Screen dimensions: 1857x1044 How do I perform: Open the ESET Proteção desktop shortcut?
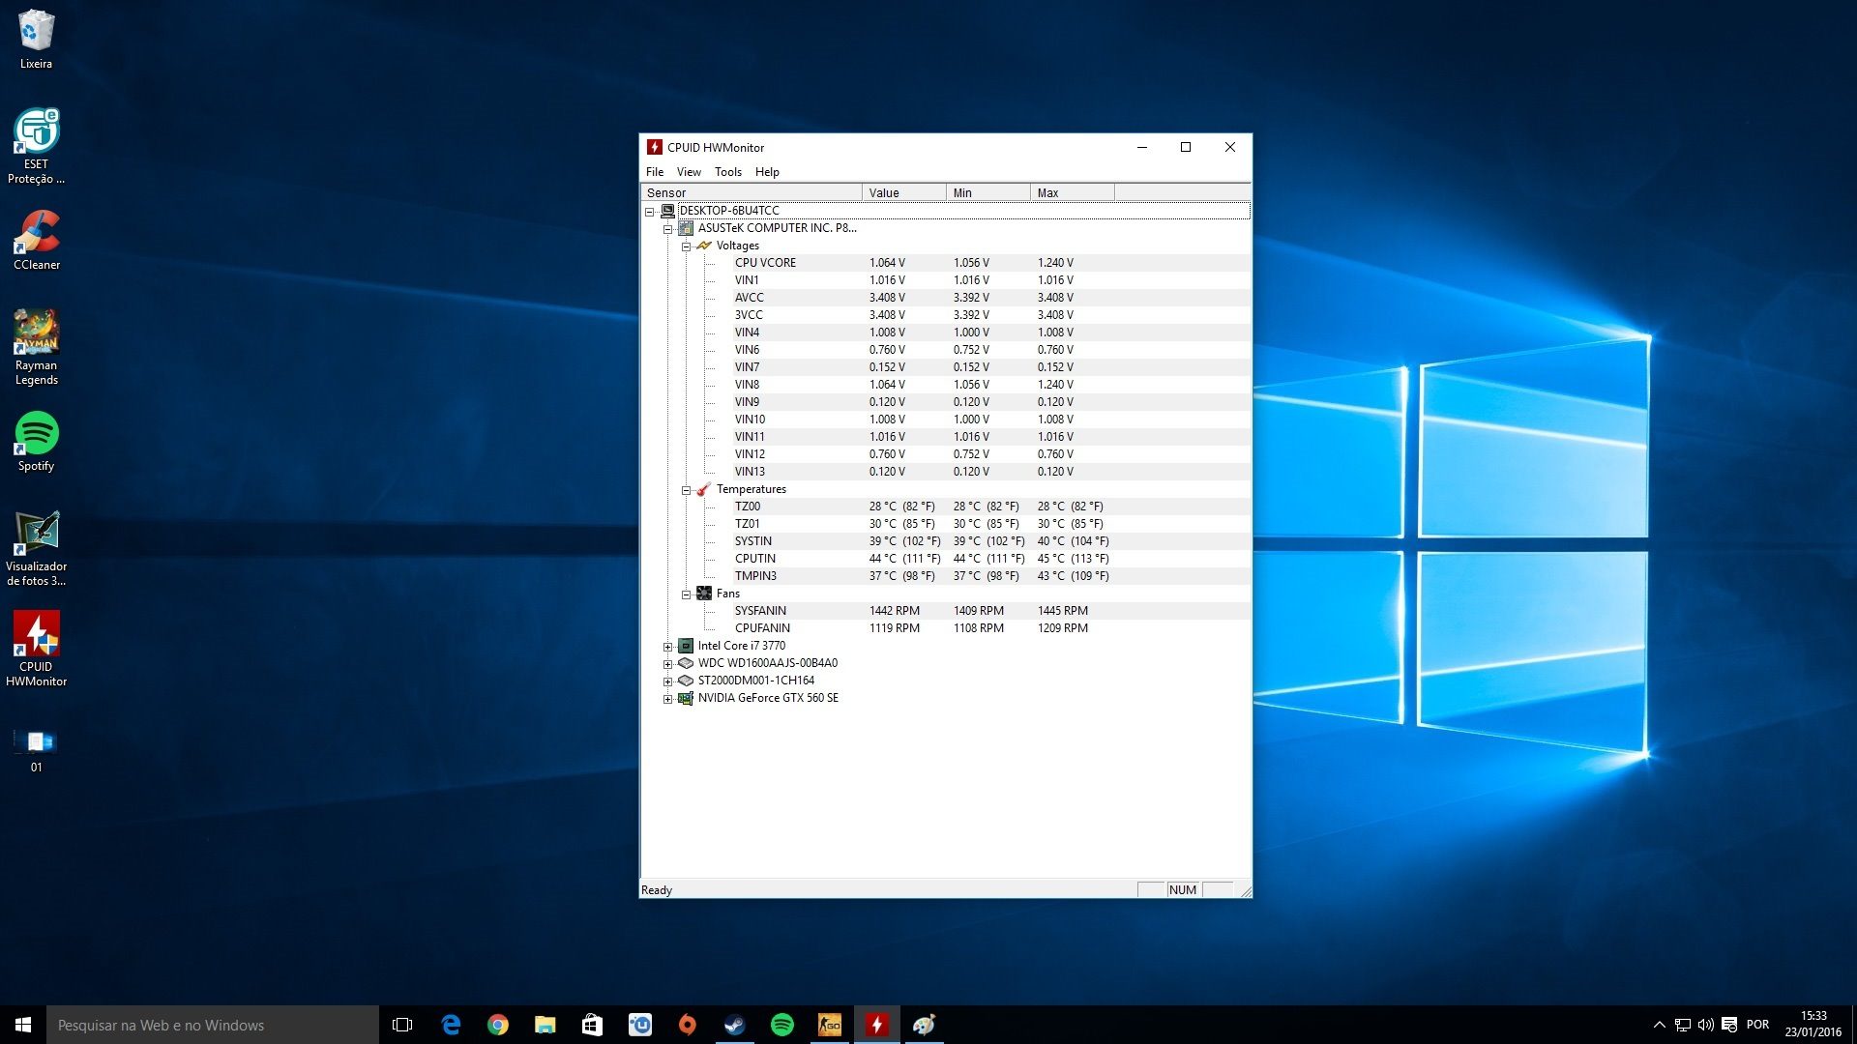pyautogui.click(x=36, y=146)
